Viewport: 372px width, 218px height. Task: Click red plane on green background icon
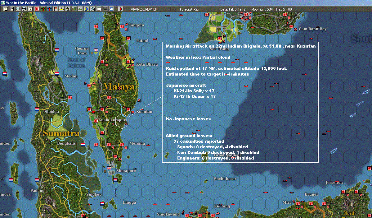point(43,9)
